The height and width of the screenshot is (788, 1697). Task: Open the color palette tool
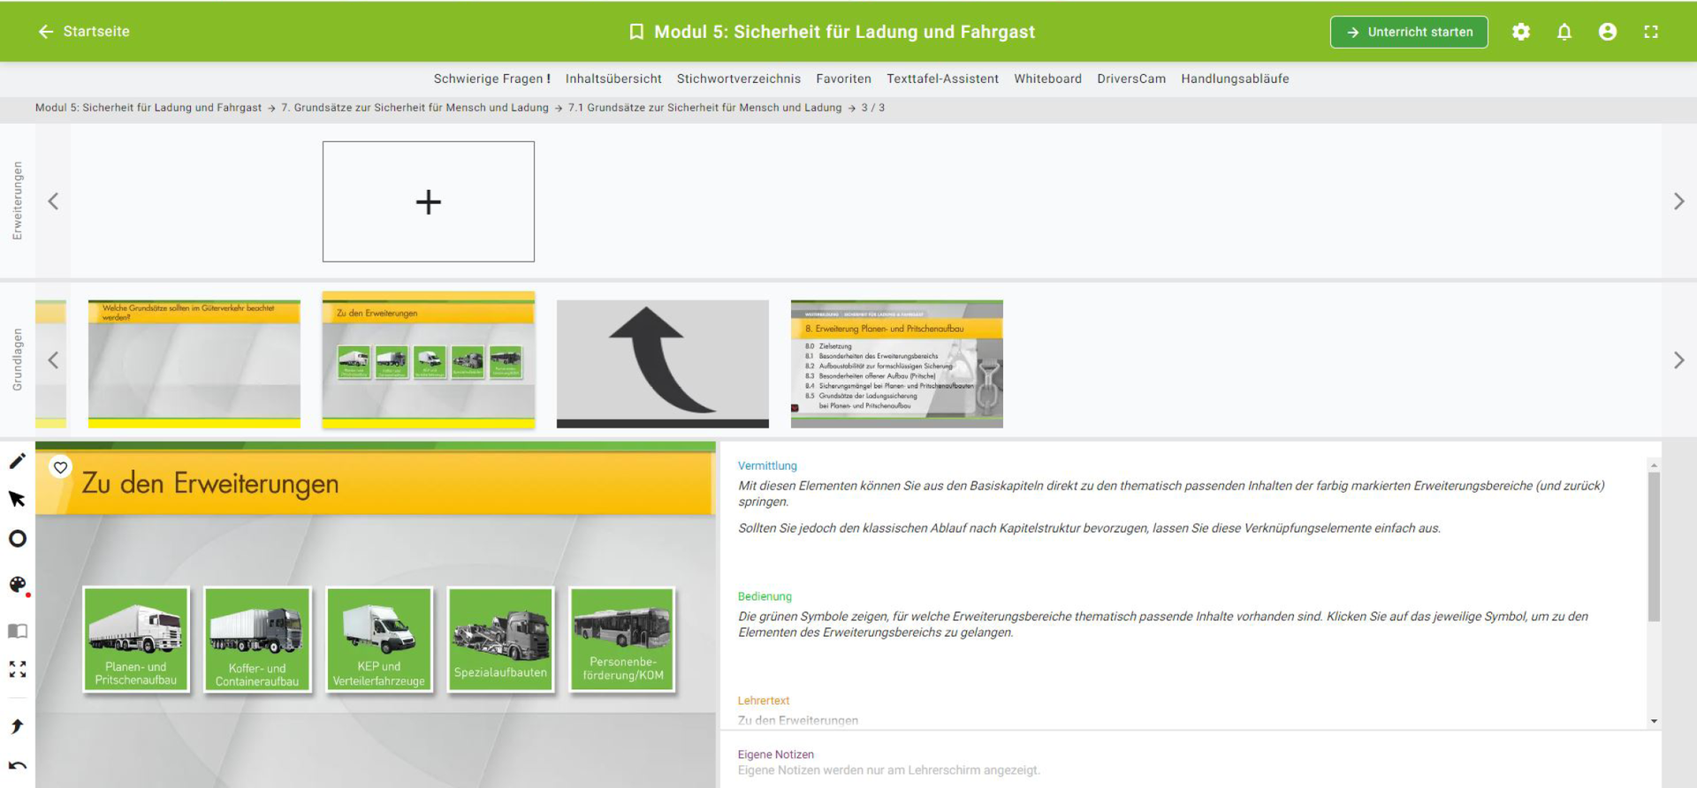coord(18,585)
